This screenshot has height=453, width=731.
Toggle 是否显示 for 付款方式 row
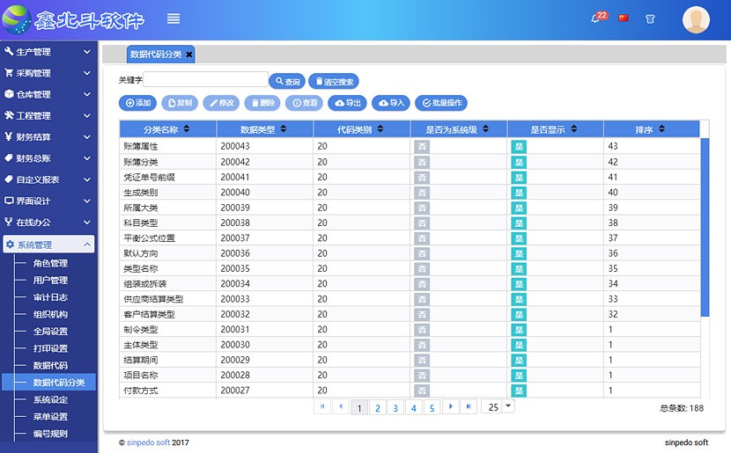pos(518,391)
